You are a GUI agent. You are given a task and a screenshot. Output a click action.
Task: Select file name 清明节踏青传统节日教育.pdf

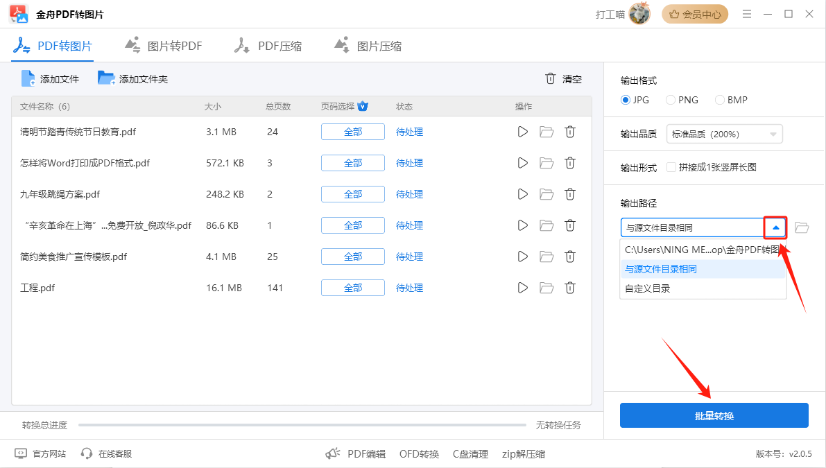pyautogui.click(x=78, y=132)
